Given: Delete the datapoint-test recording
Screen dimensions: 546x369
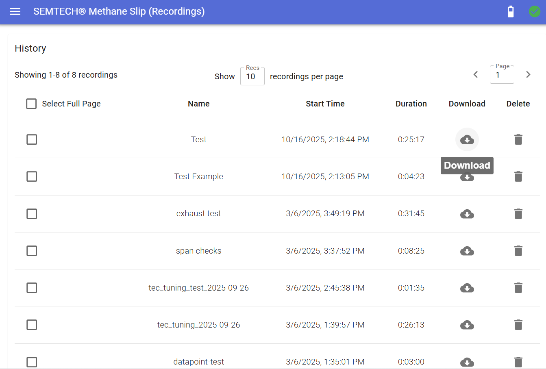Looking at the screenshot, I should (518, 362).
